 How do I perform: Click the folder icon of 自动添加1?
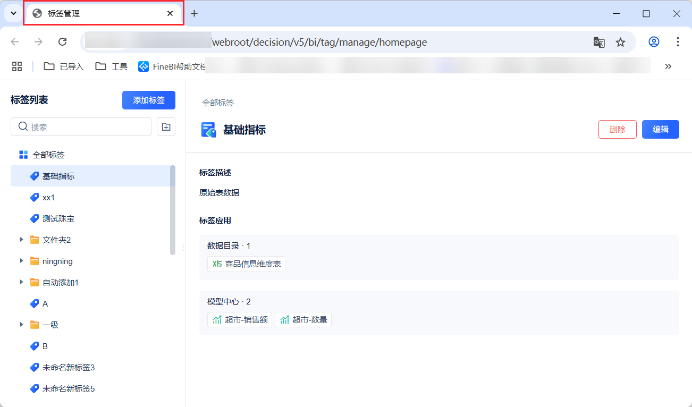(x=35, y=282)
